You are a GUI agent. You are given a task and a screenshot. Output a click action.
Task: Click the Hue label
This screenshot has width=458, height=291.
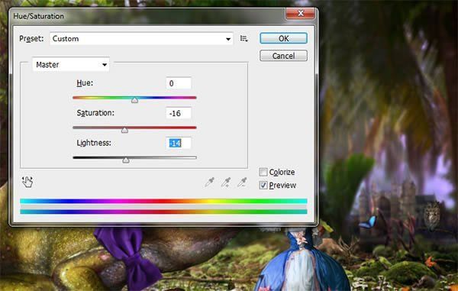pos(85,83)
